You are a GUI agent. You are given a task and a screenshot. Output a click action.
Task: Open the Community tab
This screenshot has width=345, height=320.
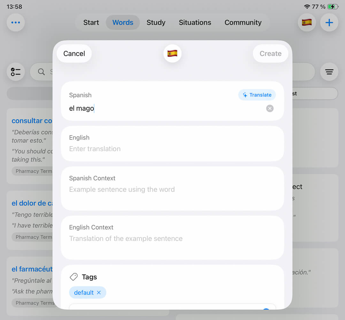pyautogui.click(x=243, y=22)
